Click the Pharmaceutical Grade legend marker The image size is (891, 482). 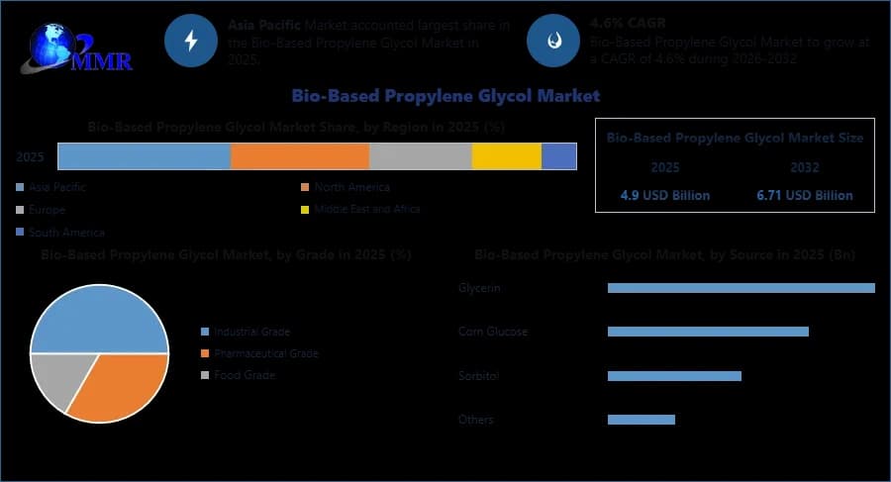pyautogui.click(x=205, y=353)
